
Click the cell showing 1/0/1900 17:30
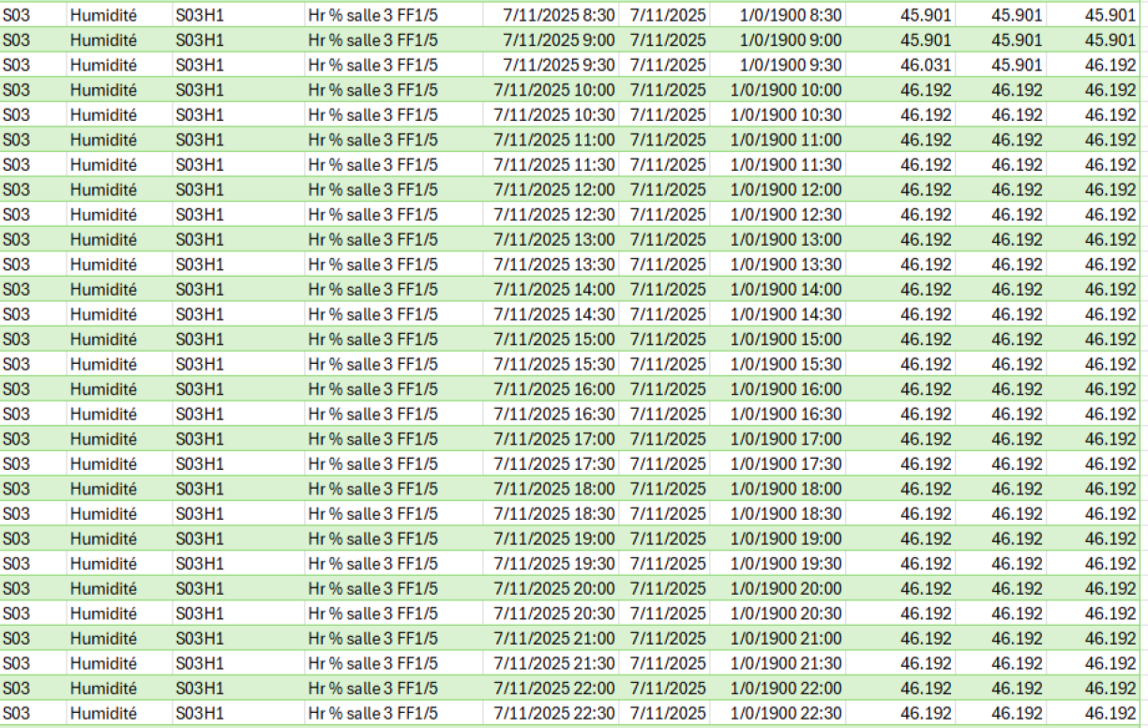[x=790, y=463]
